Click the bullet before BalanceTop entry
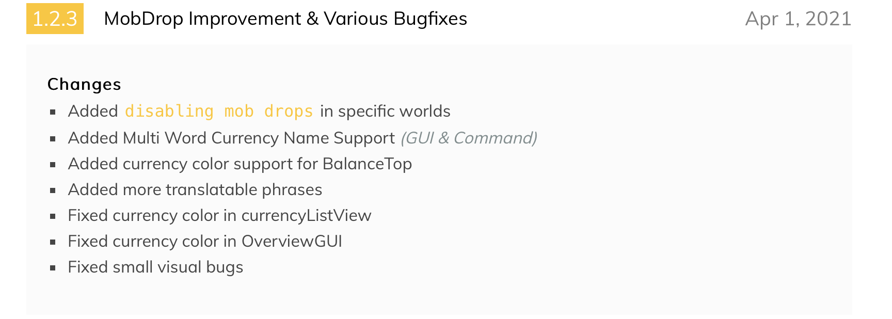Viewport: 892px width, 319px height. click(x=53, y=165)
